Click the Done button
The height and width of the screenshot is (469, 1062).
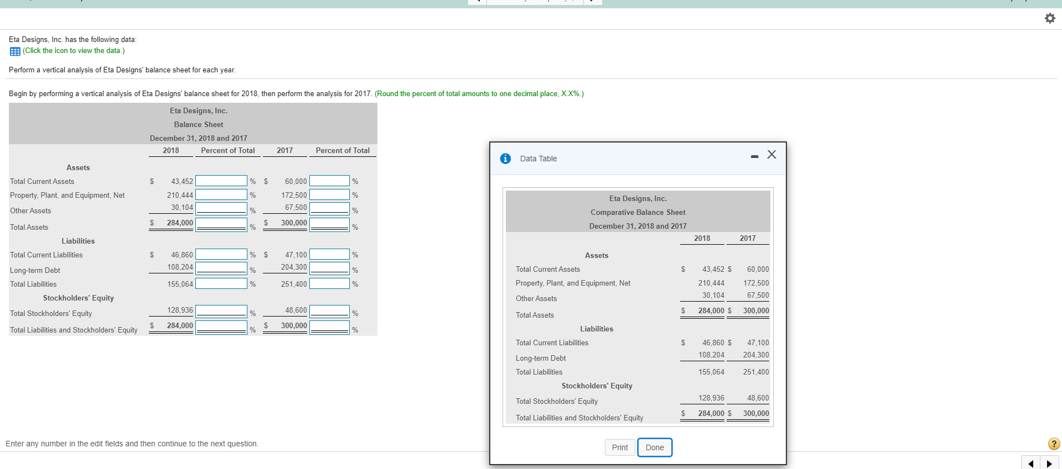655,447
